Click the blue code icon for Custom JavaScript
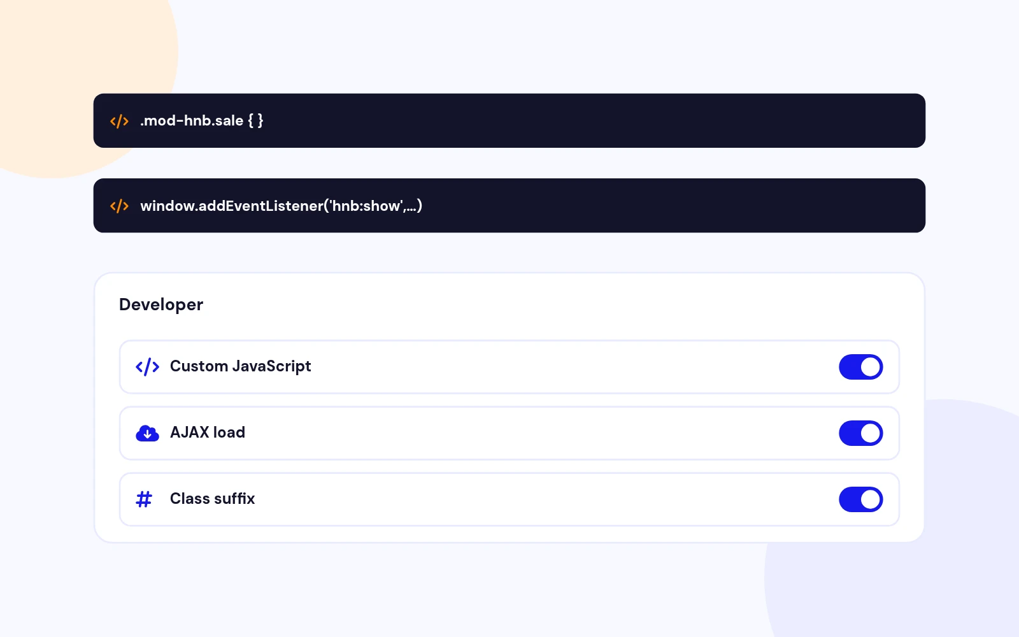Viewport: 1019px width, 637px height. (147, 367)
